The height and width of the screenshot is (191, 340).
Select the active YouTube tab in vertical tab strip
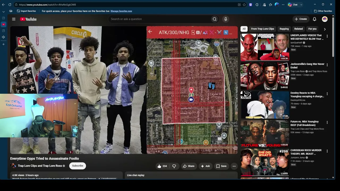3,24
